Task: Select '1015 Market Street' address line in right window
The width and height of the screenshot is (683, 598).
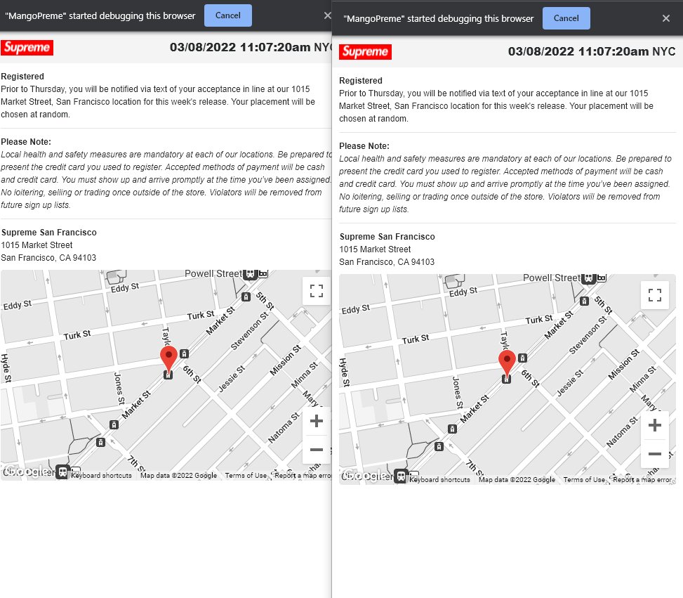Action: pos(375,249)
